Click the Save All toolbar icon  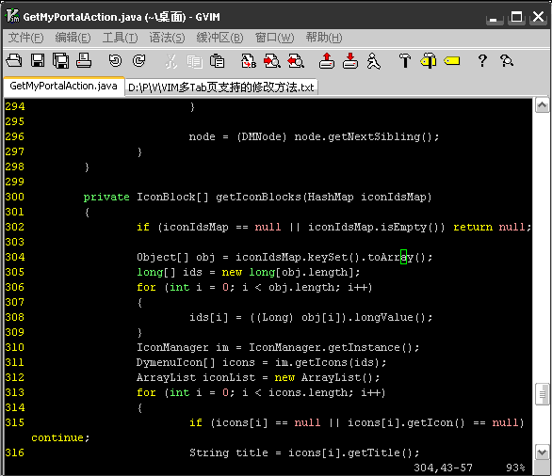point(60,61)
